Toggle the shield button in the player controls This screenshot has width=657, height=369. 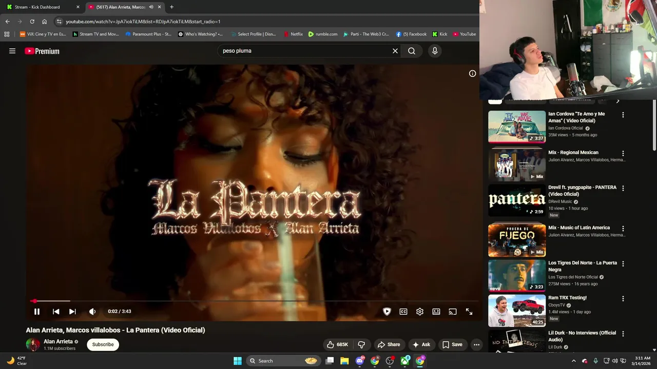click(387, 312)
